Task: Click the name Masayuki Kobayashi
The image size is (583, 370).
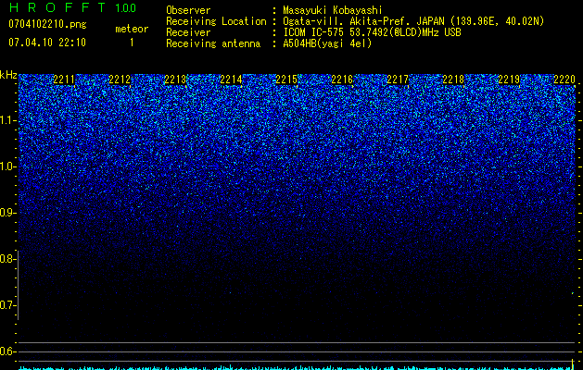Action: click(x=333, y=10)
